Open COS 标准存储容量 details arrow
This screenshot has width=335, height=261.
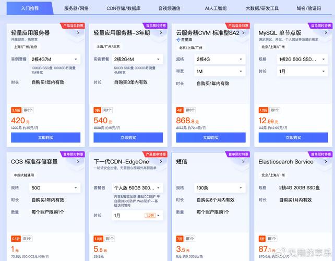[x=78, y=162]
